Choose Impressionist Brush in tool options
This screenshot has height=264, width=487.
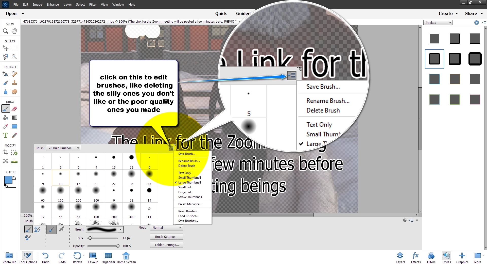(x=37, y=229)
